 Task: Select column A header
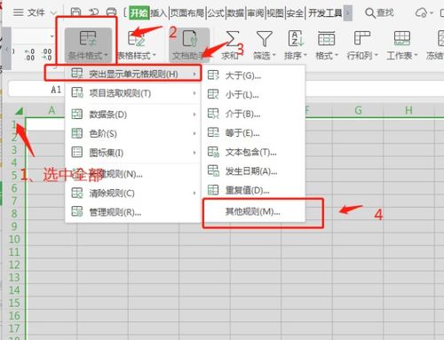52,110
